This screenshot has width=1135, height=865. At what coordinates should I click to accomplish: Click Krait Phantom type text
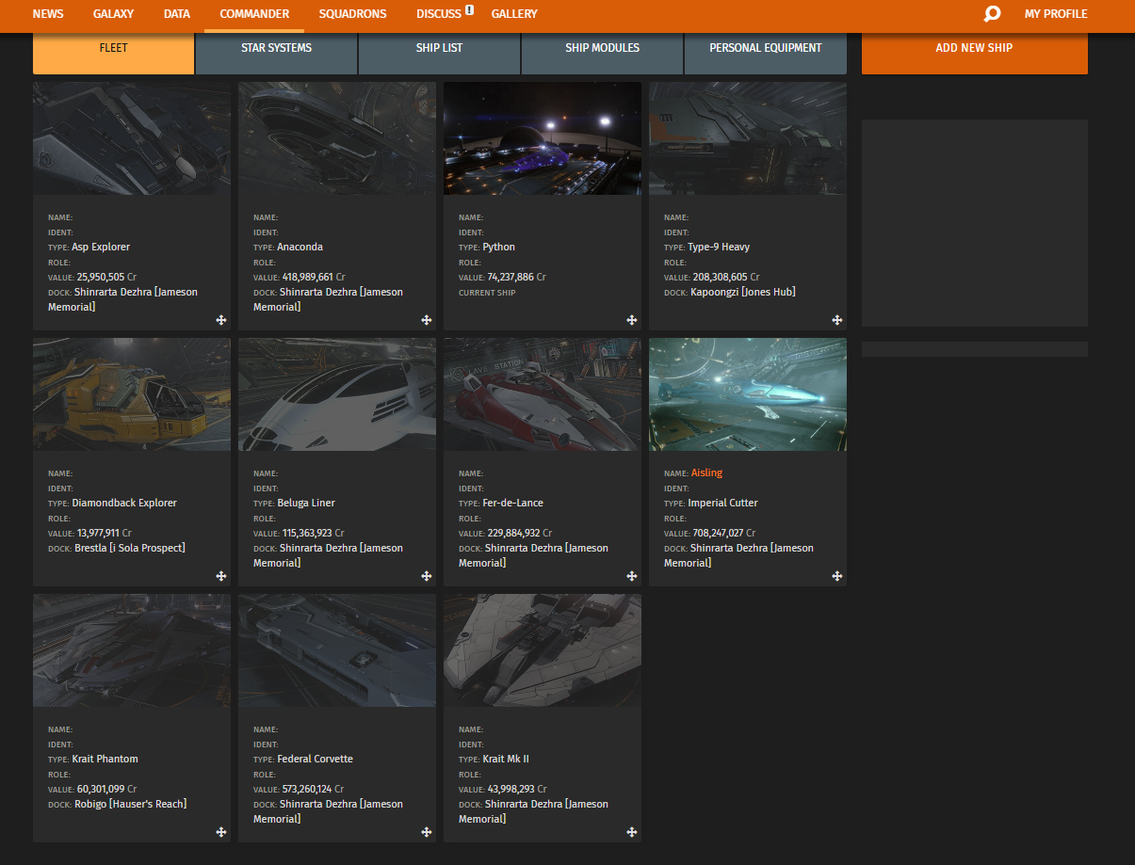[105, 759]
